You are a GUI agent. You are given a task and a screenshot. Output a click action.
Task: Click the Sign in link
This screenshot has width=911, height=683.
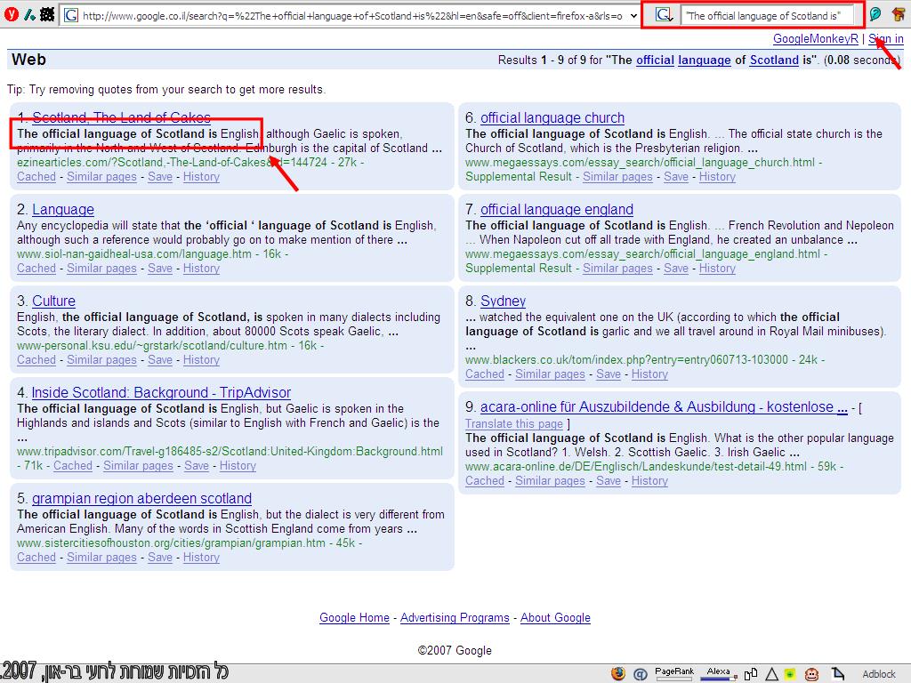(x=885, y=39)
